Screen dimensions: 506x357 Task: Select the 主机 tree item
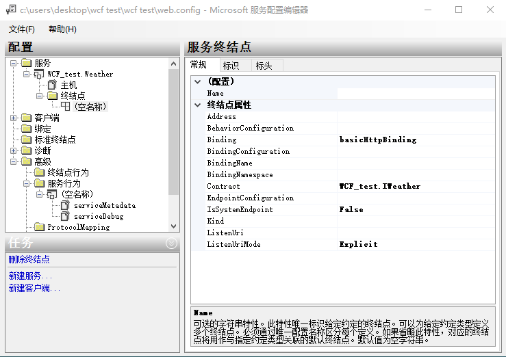(68, 85)
